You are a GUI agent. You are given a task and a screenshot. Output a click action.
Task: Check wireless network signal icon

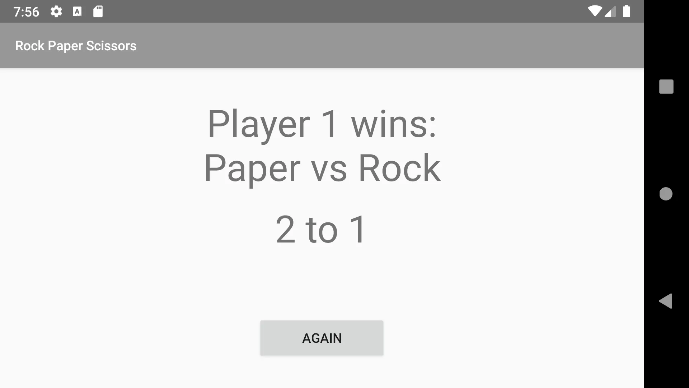click(x=594, y=10)
